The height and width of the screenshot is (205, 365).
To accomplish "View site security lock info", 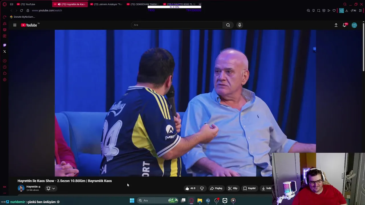I will [28, 11].
